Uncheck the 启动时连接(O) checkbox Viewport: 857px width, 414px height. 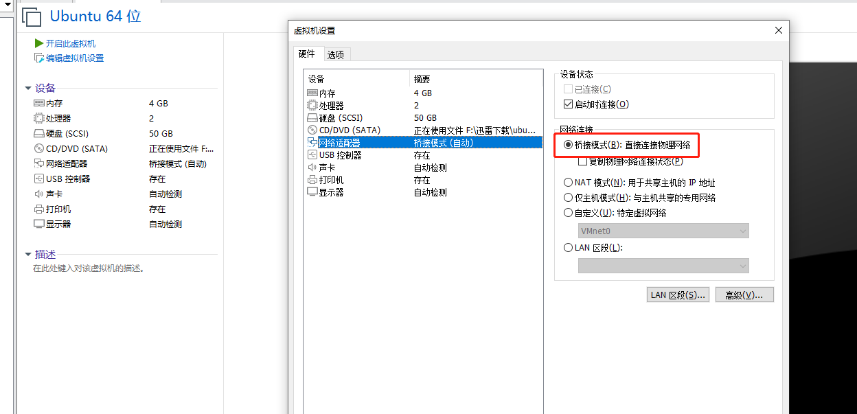(568, 104)
